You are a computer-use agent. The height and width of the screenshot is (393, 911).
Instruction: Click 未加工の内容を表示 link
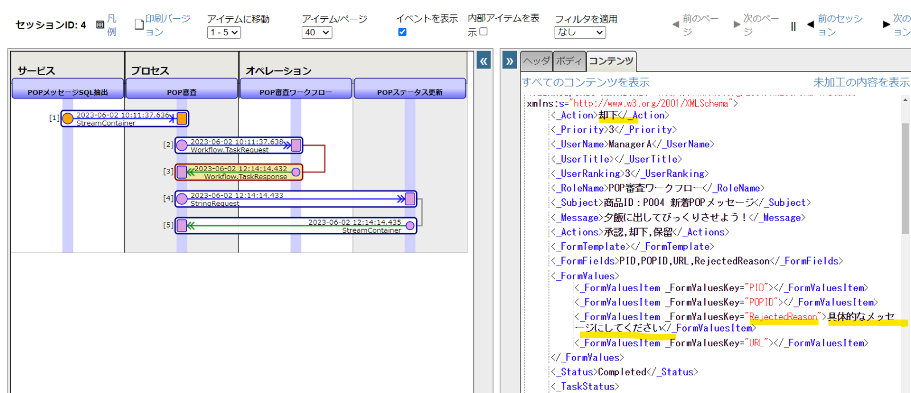pos(861,82)
